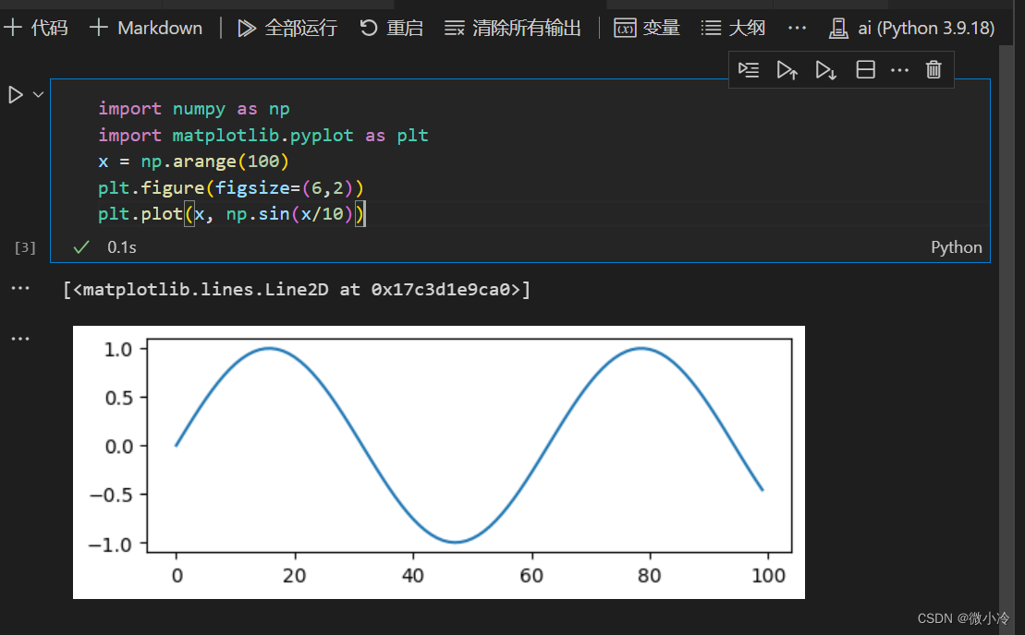Open output actions ellipsis beside Line2D text

20,289
